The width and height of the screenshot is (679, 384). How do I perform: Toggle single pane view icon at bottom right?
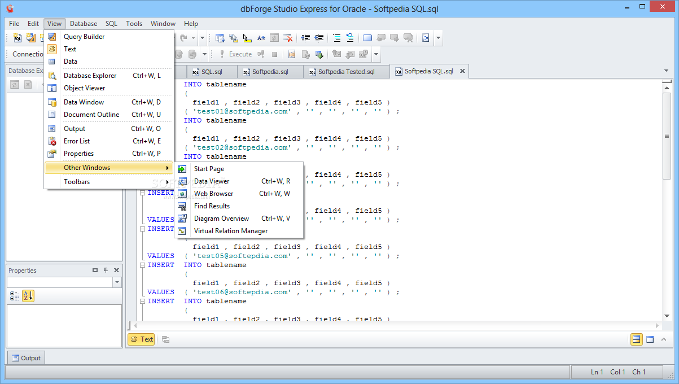tap(650, 339)
